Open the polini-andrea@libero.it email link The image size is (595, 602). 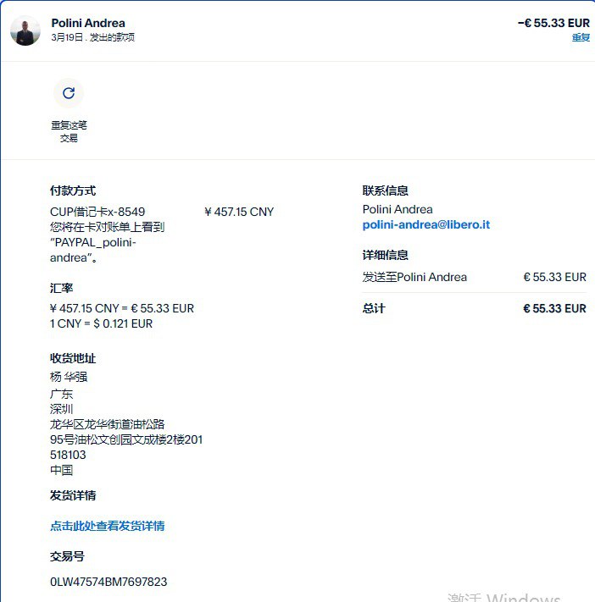[425, 224]
